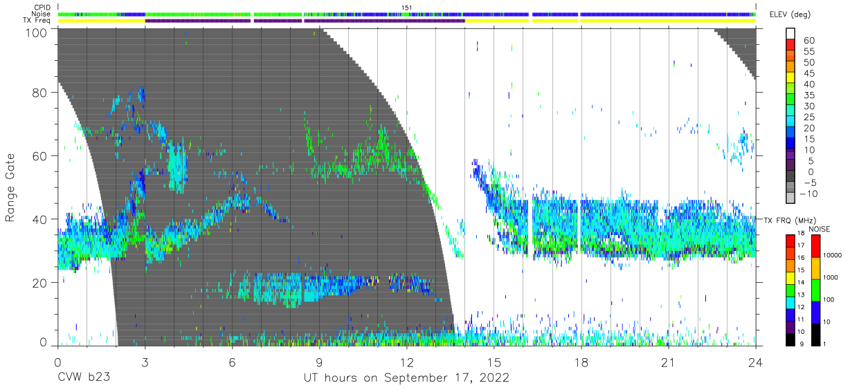
Task: Select the blue 15–20 ELEV colorbar segment
Action: pos(790,133)
